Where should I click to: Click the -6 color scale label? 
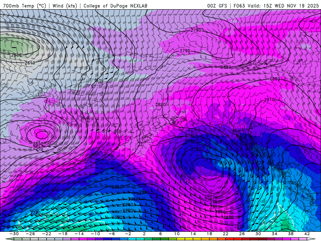click(x=112, y=234)
